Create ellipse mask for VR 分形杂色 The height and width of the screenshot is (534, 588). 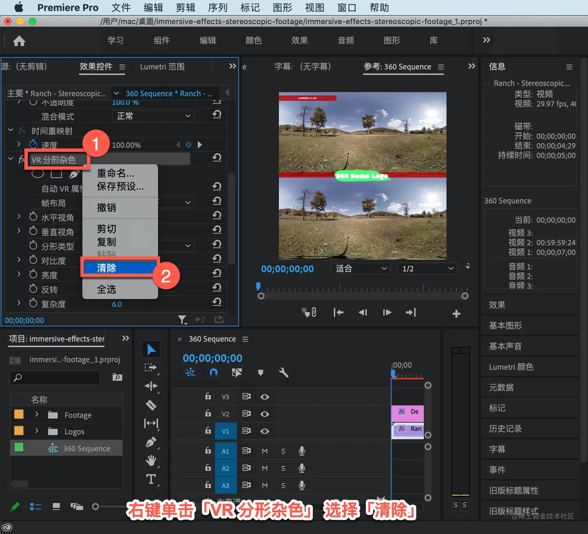[x=38, y=173]
